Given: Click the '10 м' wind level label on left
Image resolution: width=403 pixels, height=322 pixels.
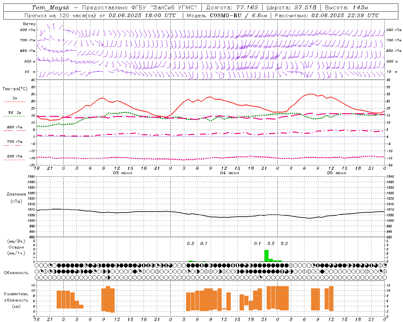Looking at the screenshot, I should pyautogui.click(x=31, y=72).
